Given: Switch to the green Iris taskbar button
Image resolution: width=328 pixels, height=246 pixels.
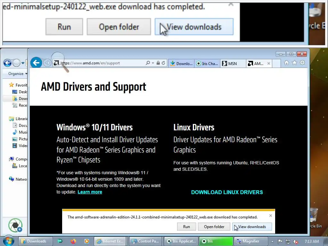Looking at the screenshot, I should pos(216,241).
